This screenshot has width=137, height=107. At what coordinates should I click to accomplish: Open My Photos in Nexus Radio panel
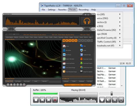pos(64,55)
